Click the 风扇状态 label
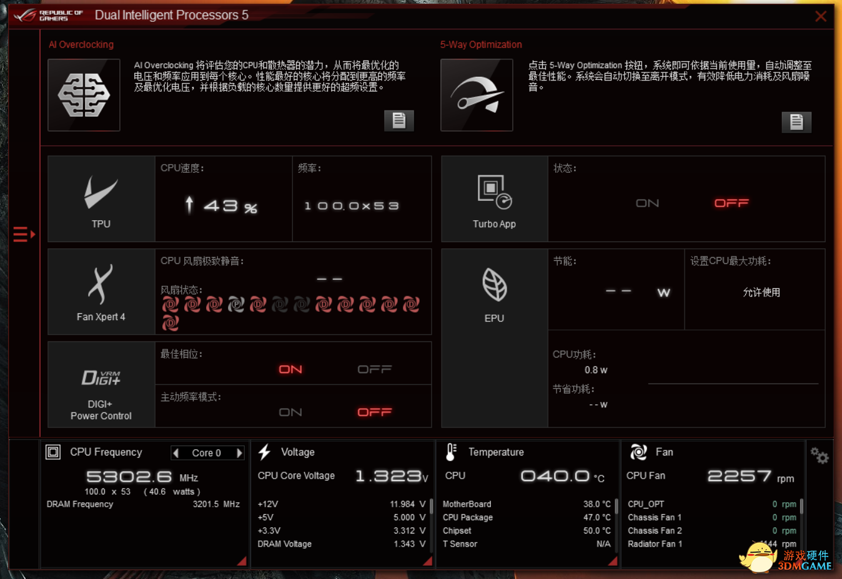The width and height of the screenshot is (842, 579). point(181,290)
